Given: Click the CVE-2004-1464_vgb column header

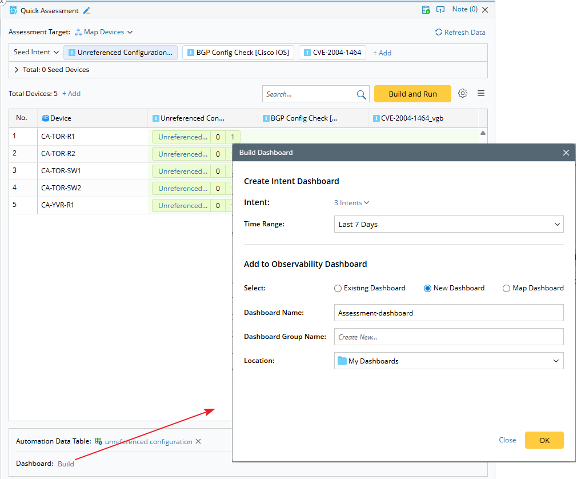Looking at the screenshot, I should (x=423, y=118).
